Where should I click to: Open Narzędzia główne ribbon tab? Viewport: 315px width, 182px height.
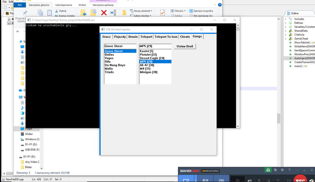(x=39, y=5)
